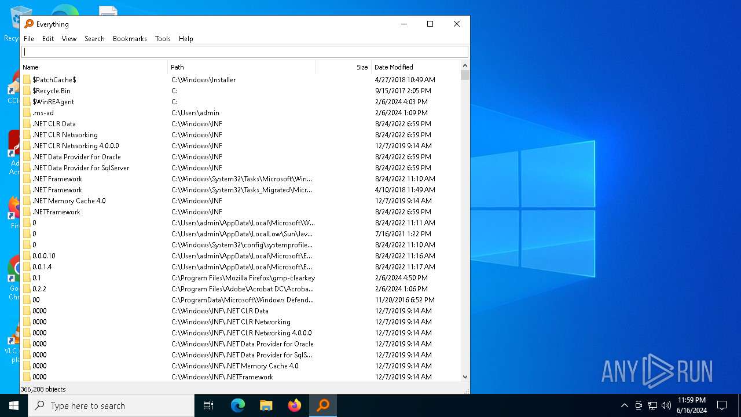The image size is (741, 417).
Task: Launch Firefox from the taskbar
Action: [294, 405]
